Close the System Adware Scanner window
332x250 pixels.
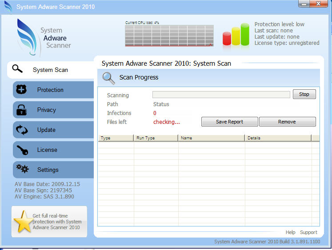click(319, 4)
